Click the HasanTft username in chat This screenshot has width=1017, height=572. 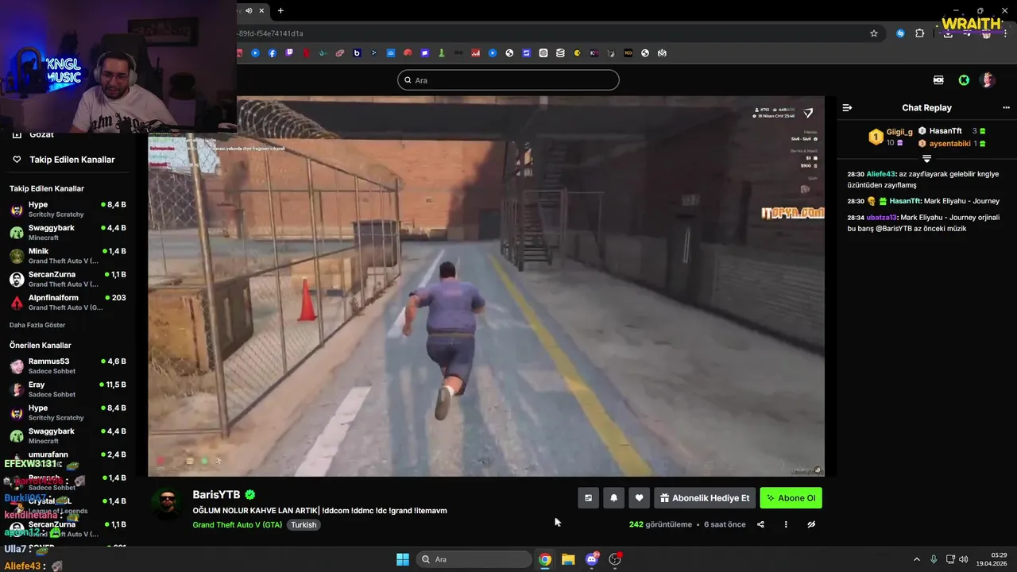point(904,201)
